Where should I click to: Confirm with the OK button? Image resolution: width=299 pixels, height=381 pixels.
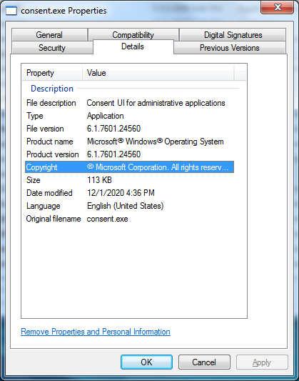pos(147,362)
